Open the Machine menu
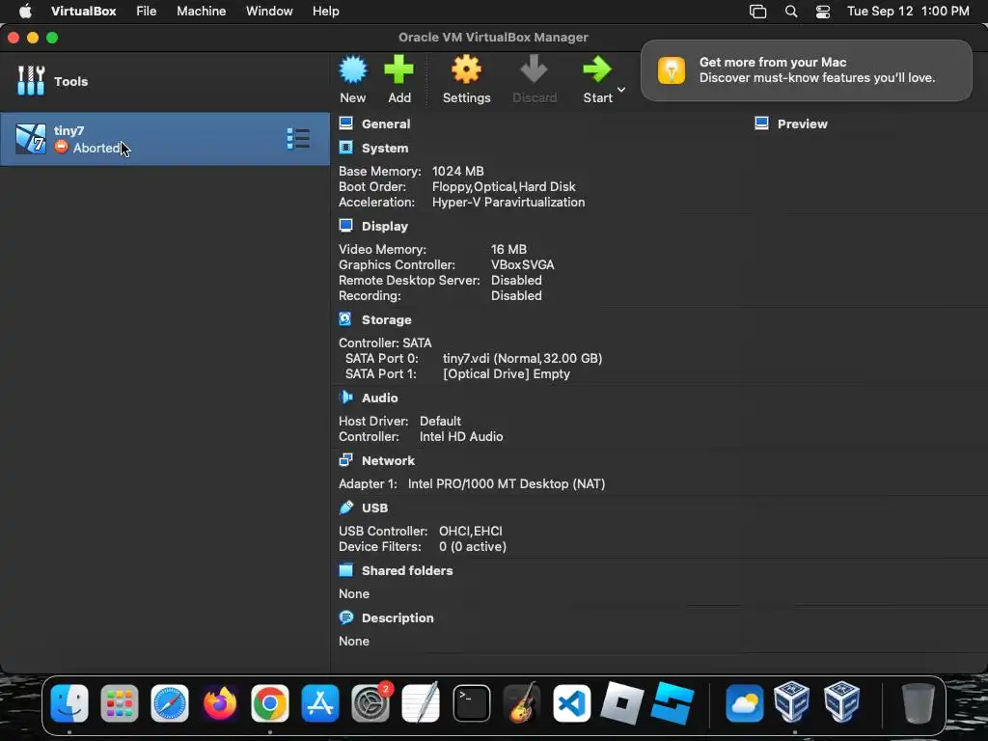The image size is (988, 741). click(201, 12)
